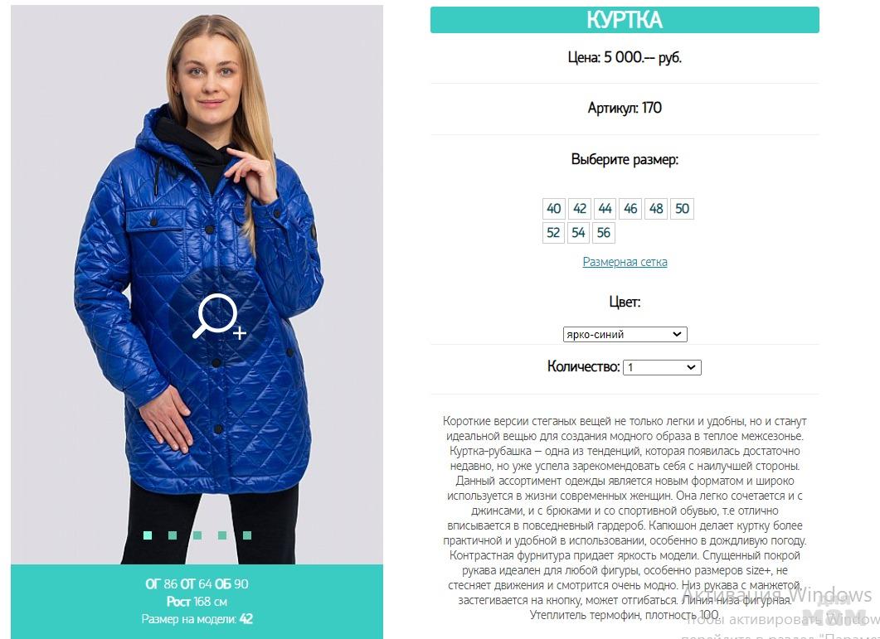Choose size 42
Screen dimensions: 880x639
point(579,209)
